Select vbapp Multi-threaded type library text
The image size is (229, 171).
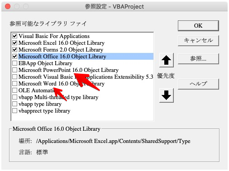coord(58,97)
